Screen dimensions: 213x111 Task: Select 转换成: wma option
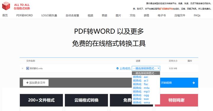tap(146, 102)
